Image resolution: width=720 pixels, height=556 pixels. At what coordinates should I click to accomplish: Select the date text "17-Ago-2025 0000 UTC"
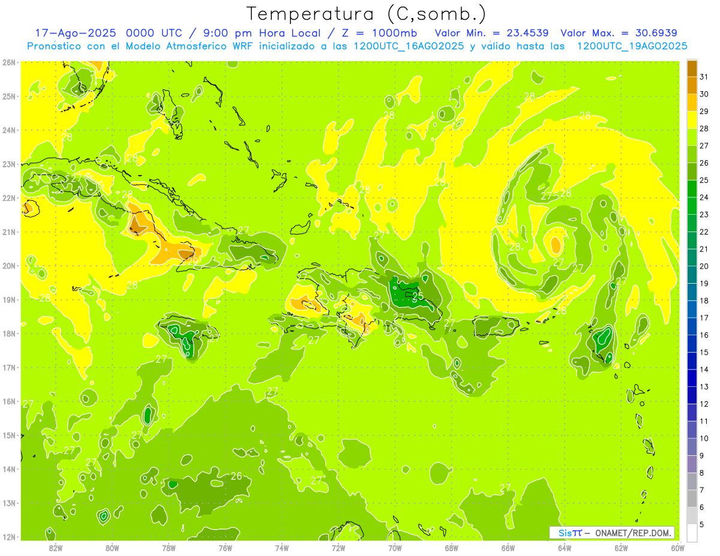pyautogui.click(x=108, y=33)
